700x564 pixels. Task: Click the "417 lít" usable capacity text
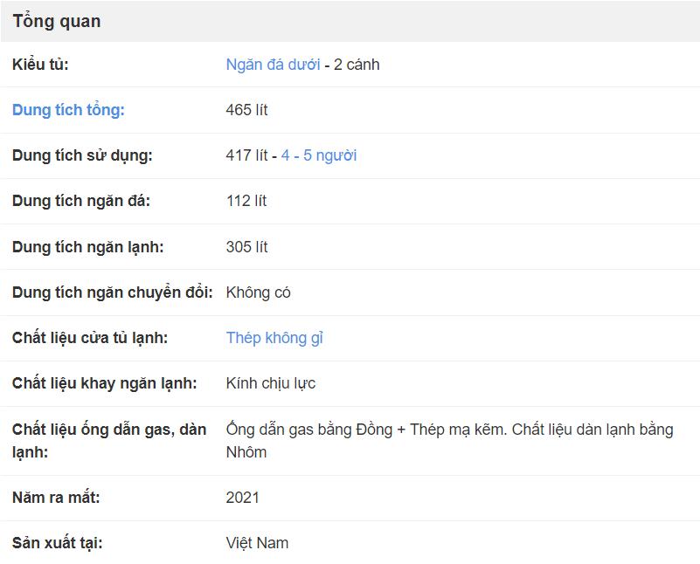point(246,155)
